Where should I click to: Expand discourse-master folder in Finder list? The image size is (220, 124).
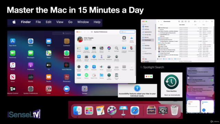pyautogui.click(x=158, y=38)
